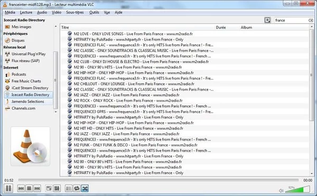Sort the list by Titre column

(x=65, y=27)
